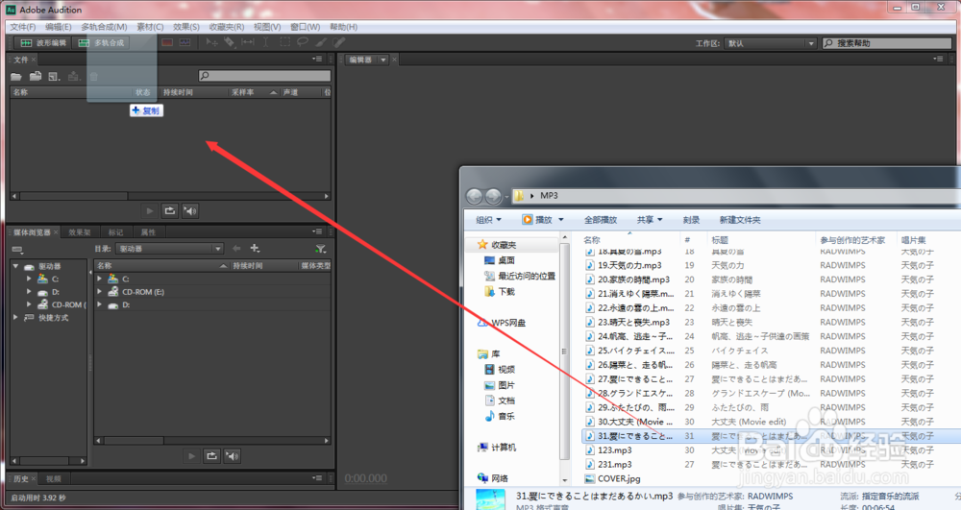Expand CD-ROM (E:) in the media browser list
Screen dimensions: 961x510
coord(99,291)
